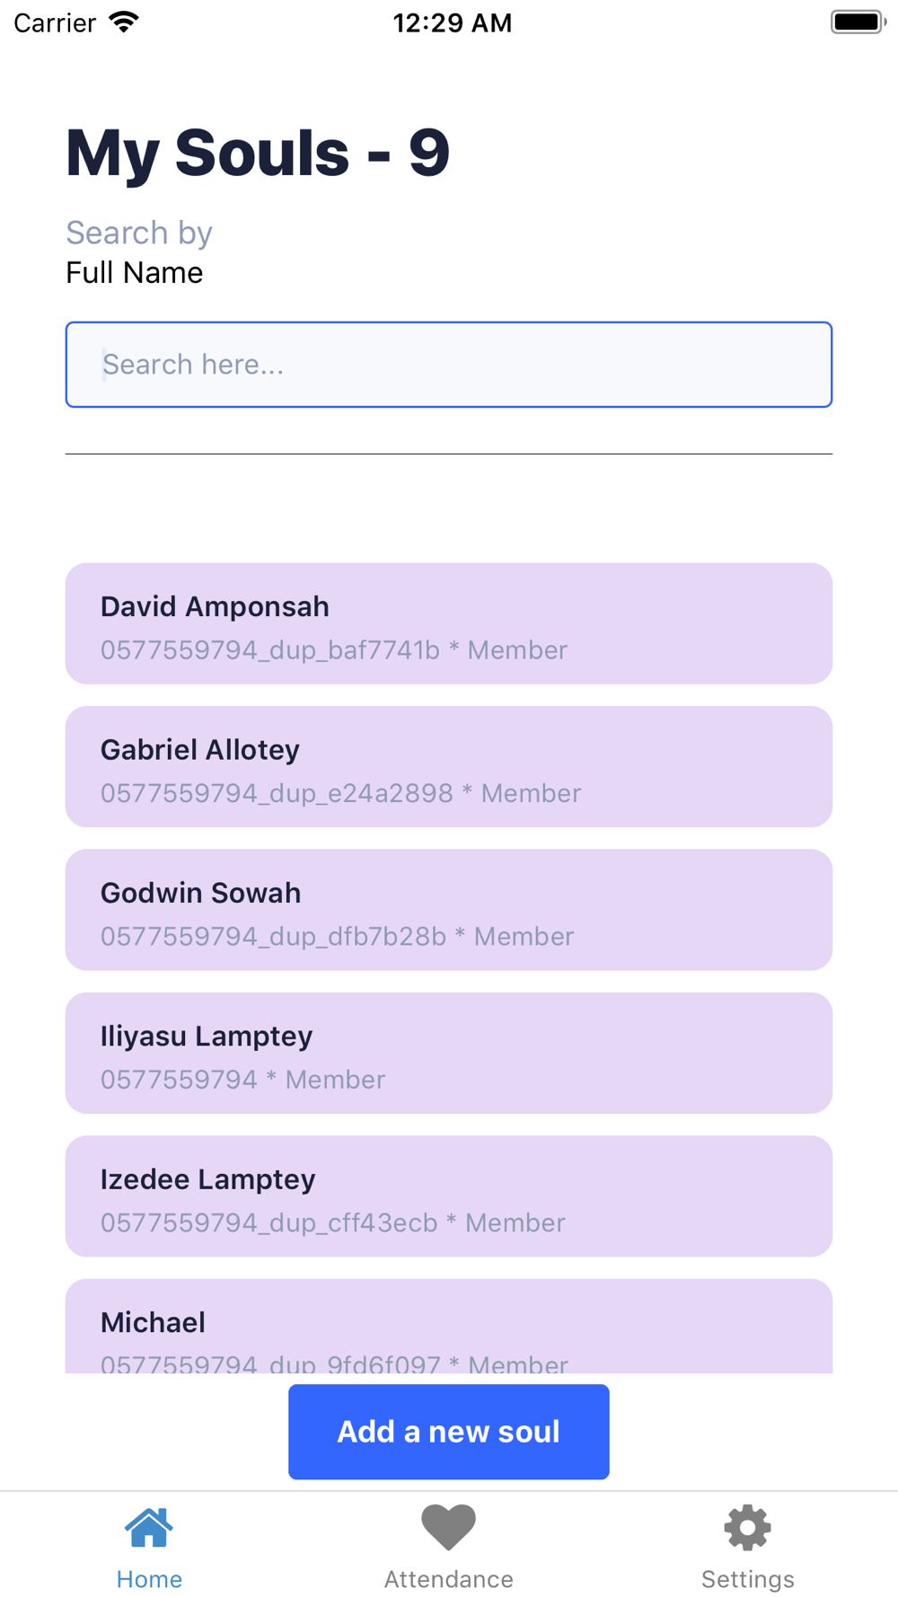
Task: Open the Settings gear icon
Action: click(x=748, y=1528)
